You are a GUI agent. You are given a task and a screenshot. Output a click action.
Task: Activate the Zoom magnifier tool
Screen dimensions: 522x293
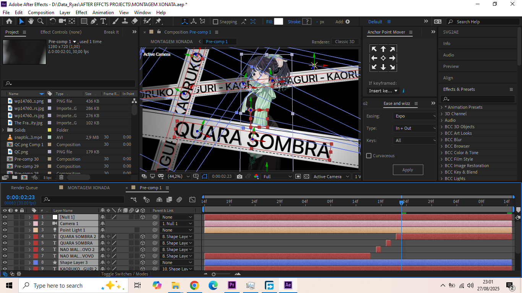pyautogui.click(x=40, y=21)
